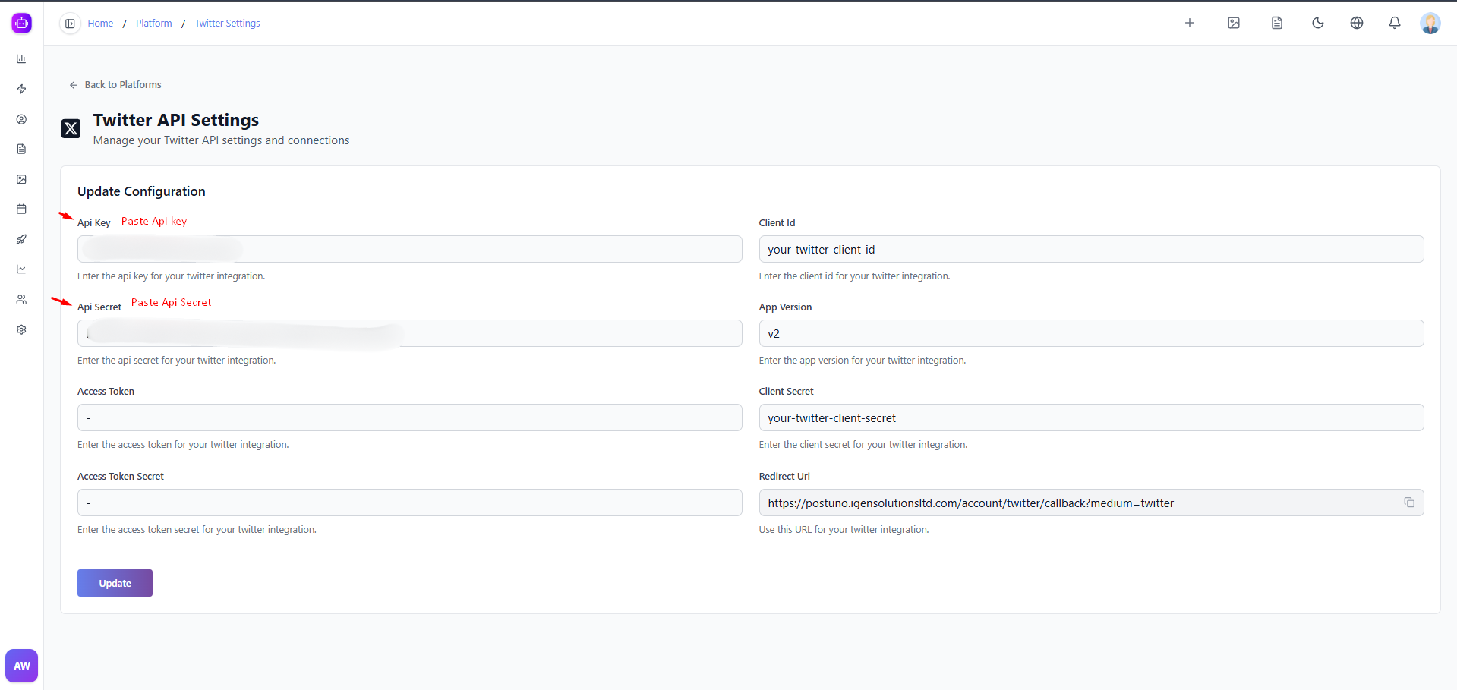Navigate to Platform breadcrumb

tap(153, 24)
